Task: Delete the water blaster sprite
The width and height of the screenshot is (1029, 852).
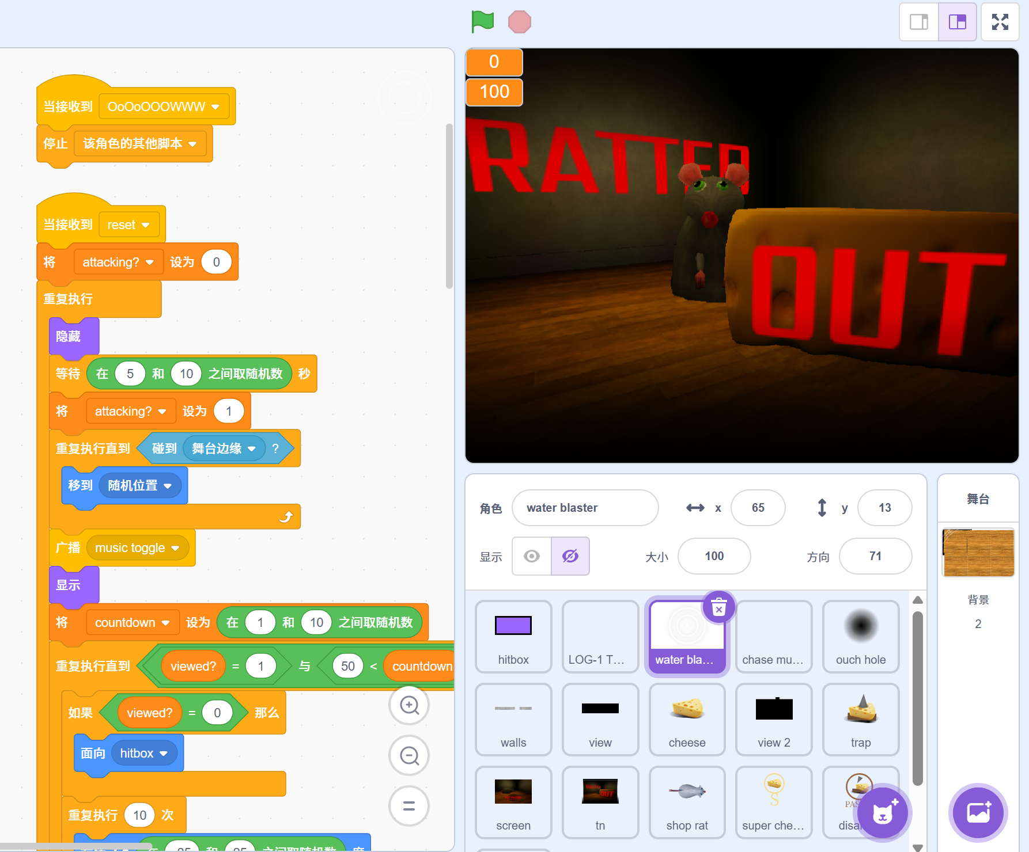Action: click(x=718, y=607)
